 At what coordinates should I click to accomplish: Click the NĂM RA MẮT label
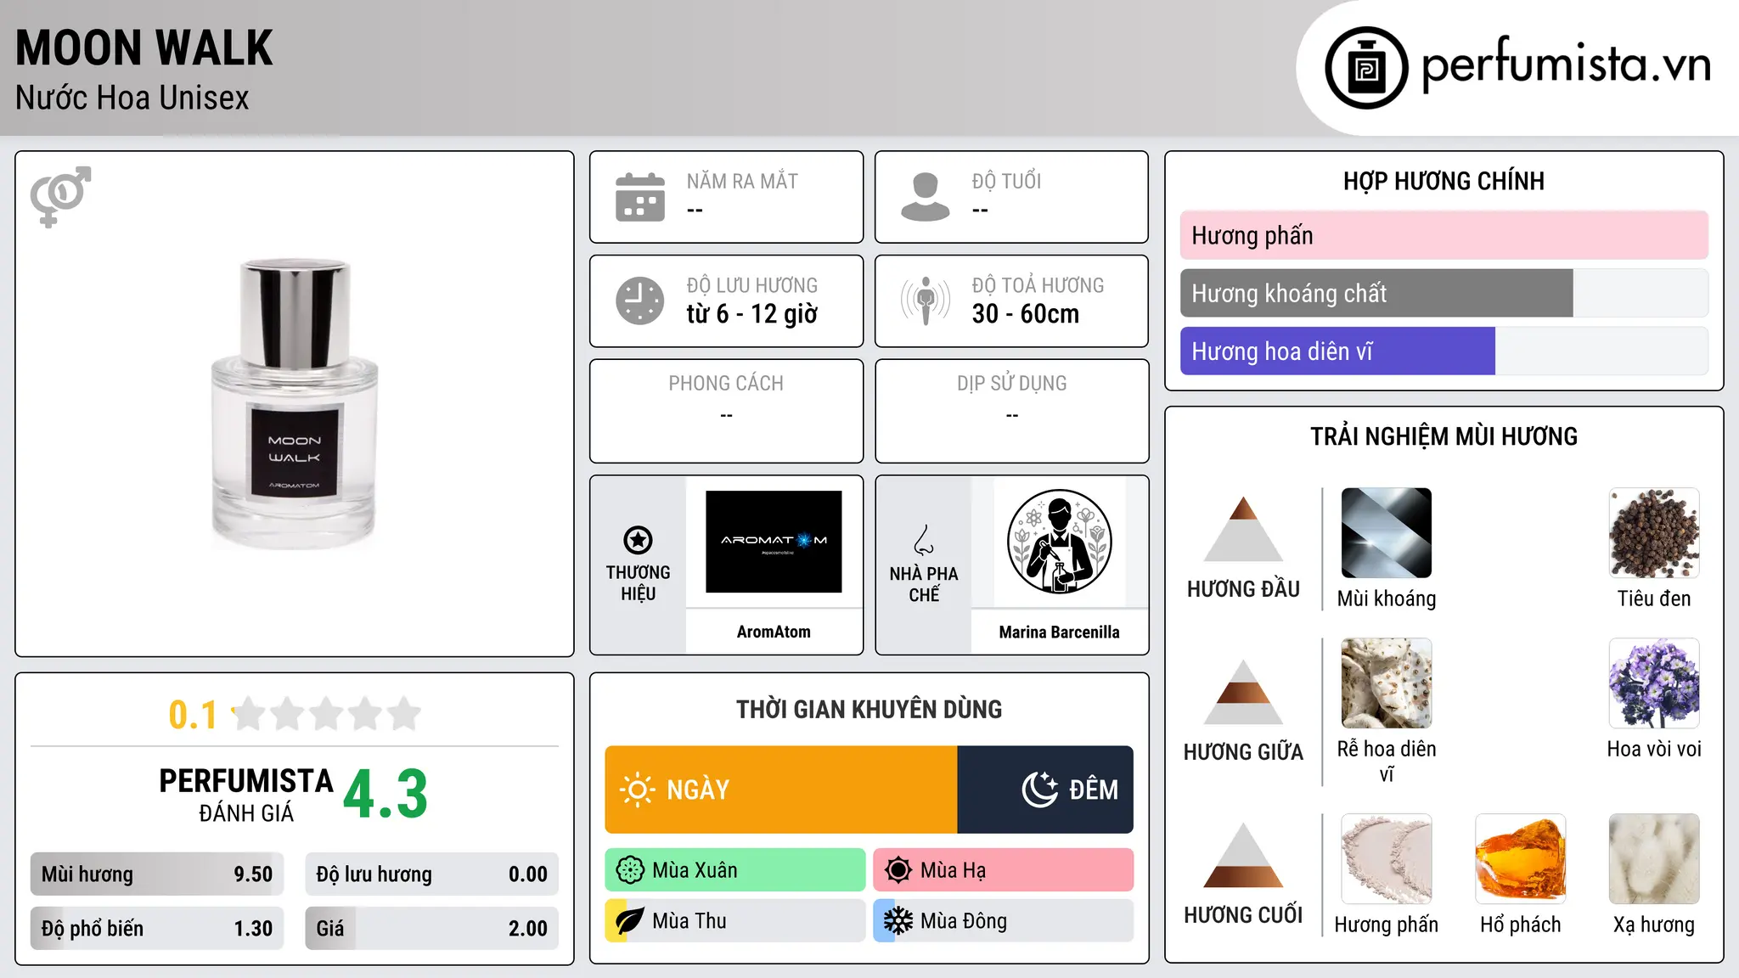[x=742, y=181]
